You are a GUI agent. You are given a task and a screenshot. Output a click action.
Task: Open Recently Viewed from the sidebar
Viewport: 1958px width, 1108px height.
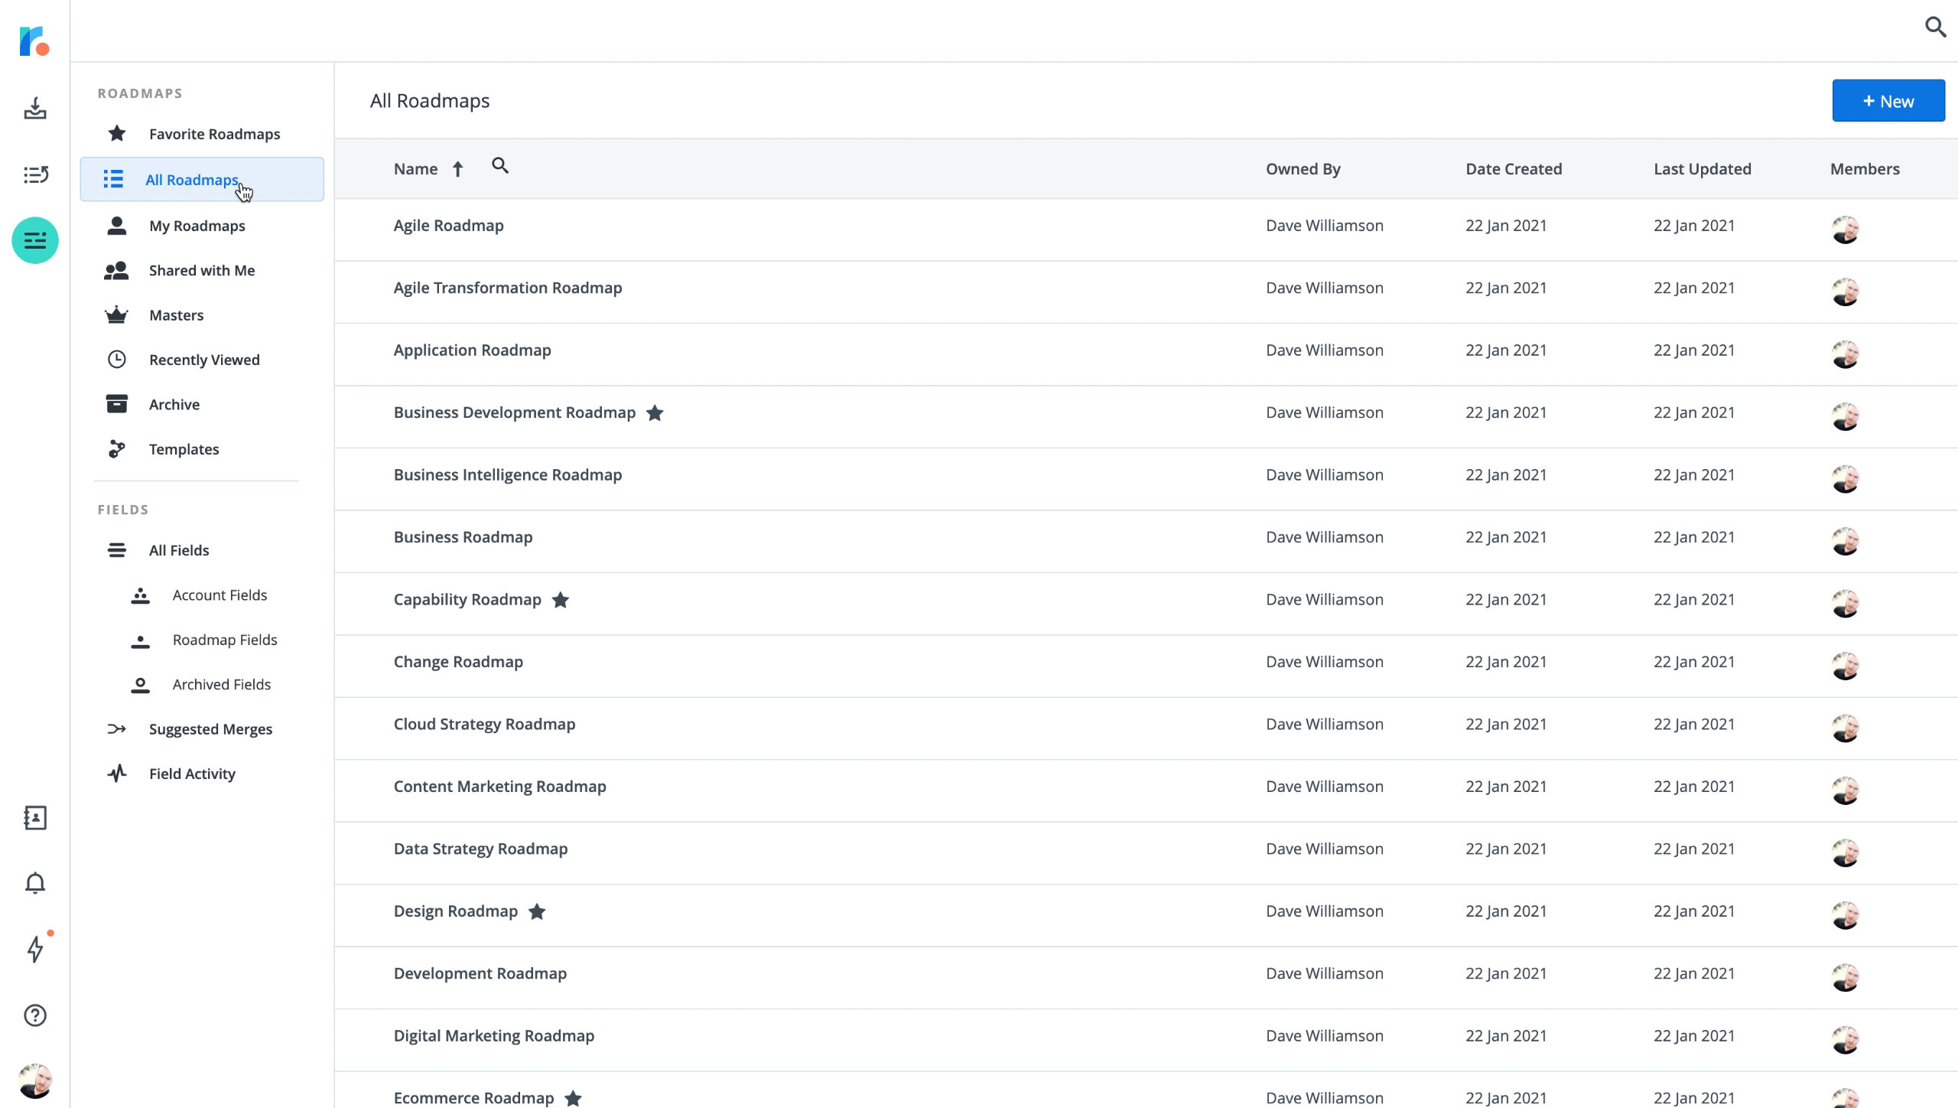(203, 360)
